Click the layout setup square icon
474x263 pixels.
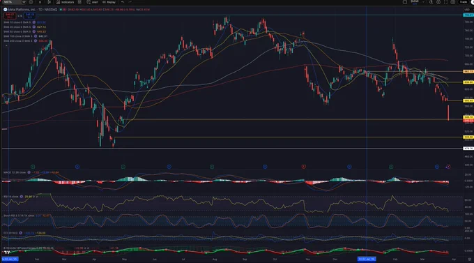(x=405, y=2)
